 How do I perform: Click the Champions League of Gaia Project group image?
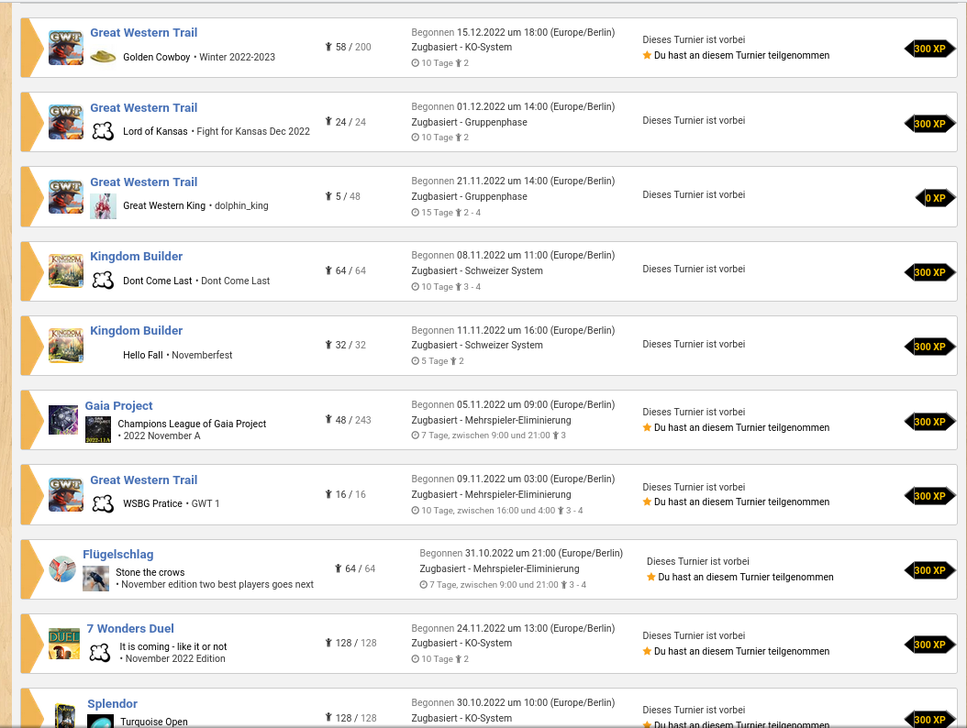pos(98,429)
